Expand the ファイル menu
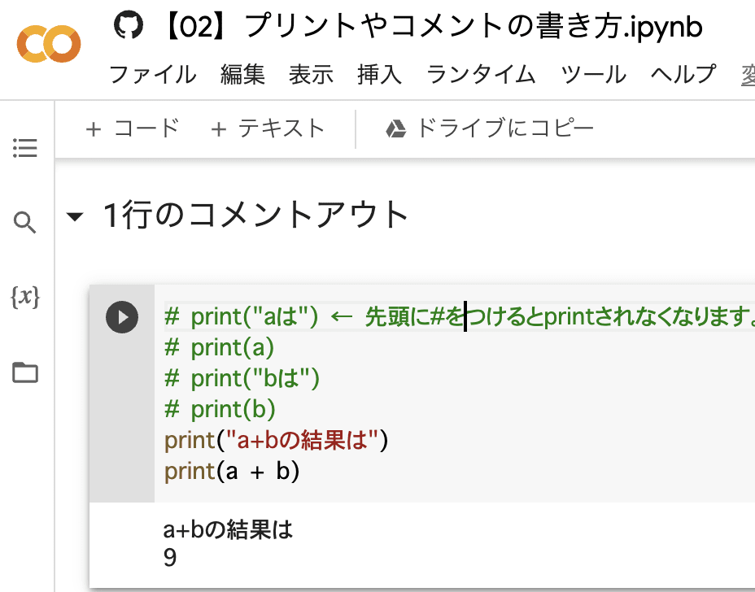 (x=153, y=74)
